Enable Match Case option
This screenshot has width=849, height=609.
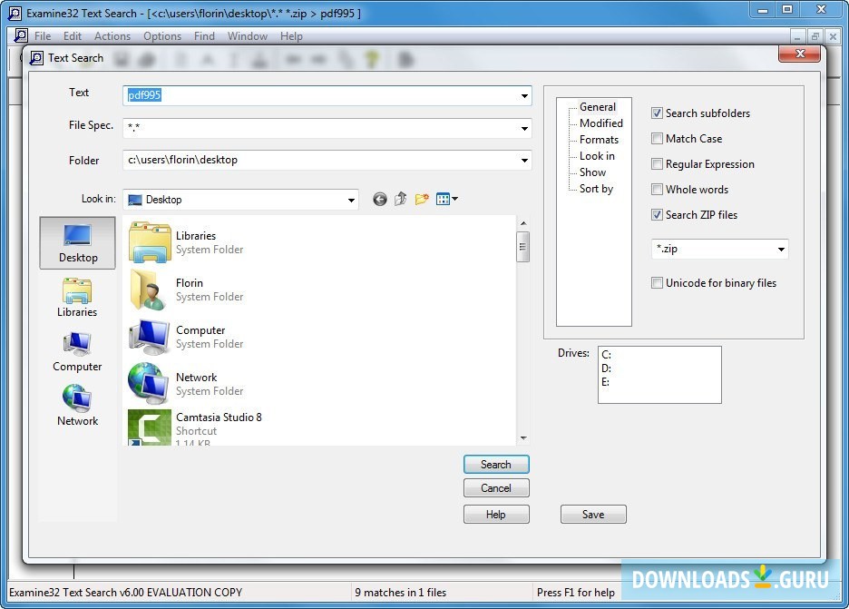[657, 138]
